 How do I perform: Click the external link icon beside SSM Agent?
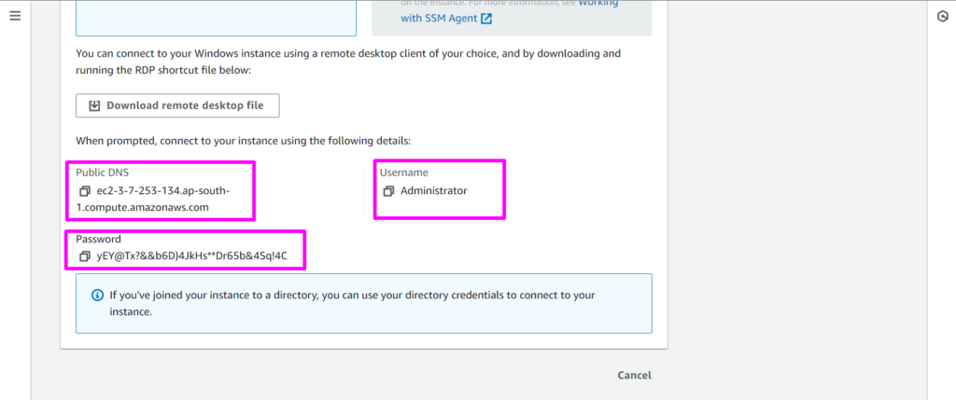486,19
